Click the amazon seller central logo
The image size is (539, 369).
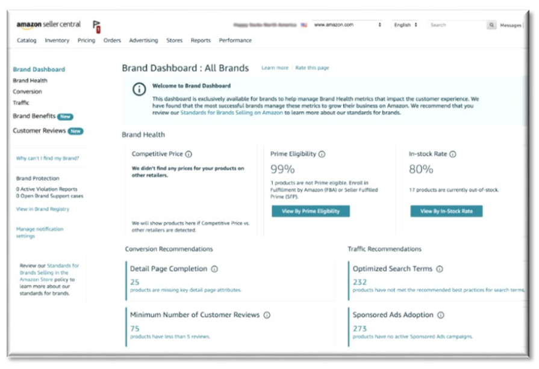[x=48, y=25]
